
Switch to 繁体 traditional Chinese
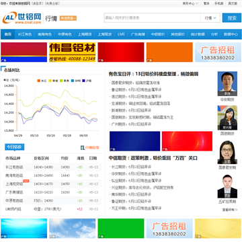(x=206, y=3)
